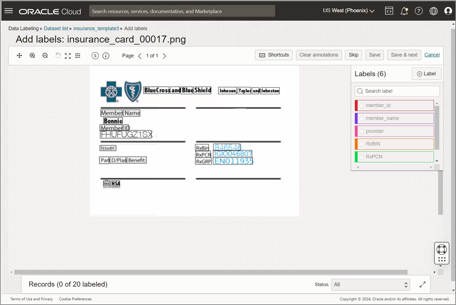Go to next page arrow

[164, 56]
